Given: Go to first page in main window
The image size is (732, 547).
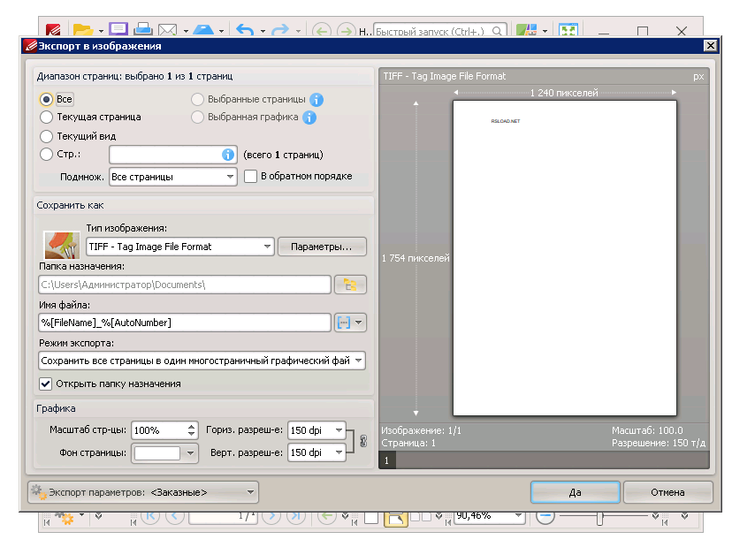Looking at the screenshot, I should click(150, 516).
